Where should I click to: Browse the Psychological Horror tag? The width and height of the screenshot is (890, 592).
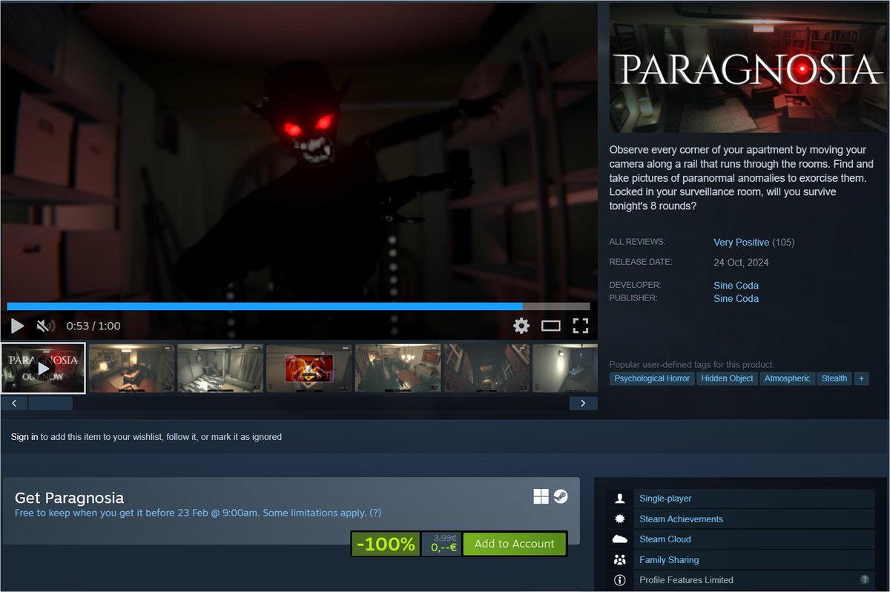652,378
